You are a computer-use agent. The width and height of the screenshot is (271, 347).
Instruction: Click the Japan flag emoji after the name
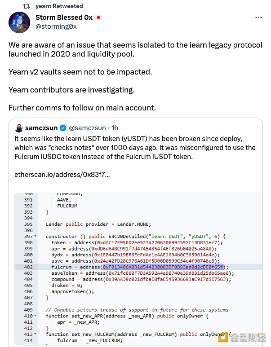pyautogui.click(x=98, y=18)
